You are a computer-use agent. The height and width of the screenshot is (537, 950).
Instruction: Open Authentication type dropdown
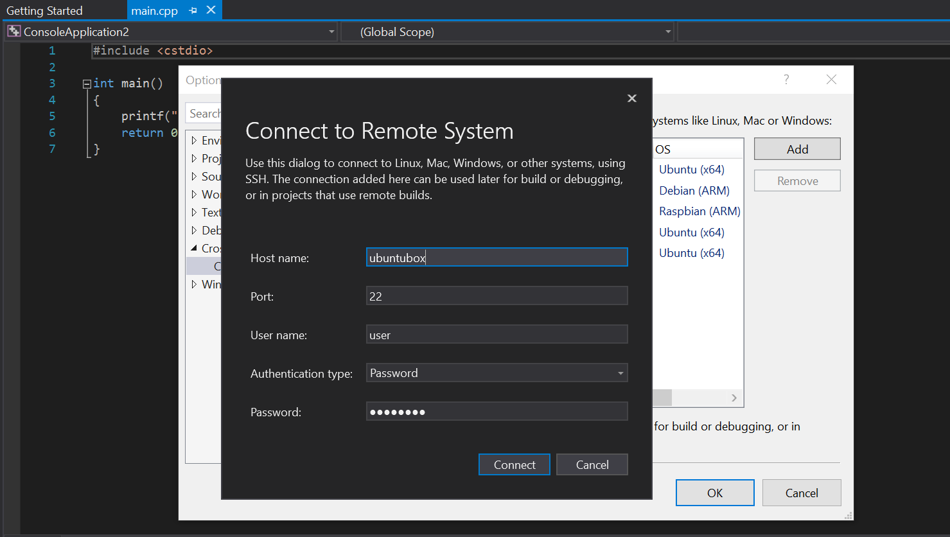click(x=620, y=373)
